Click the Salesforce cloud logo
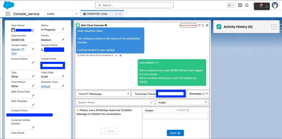Screen dimensions: 282x139 tap(9, 5)
